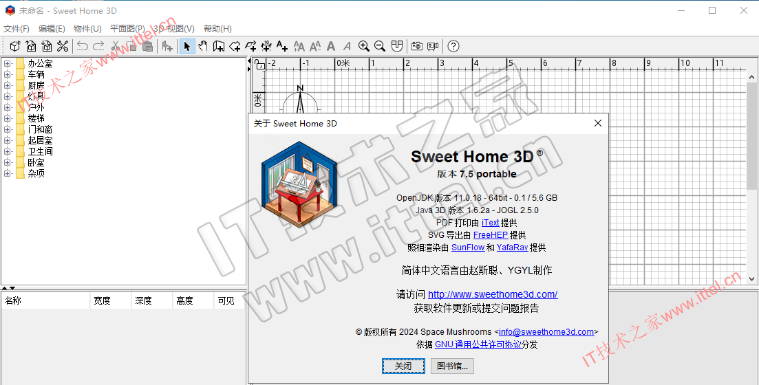The height and width of the screenshot is (385, 759).
Task: Choose the Select arrow tool
Action: pyautogui.click(x=187, y=46)
